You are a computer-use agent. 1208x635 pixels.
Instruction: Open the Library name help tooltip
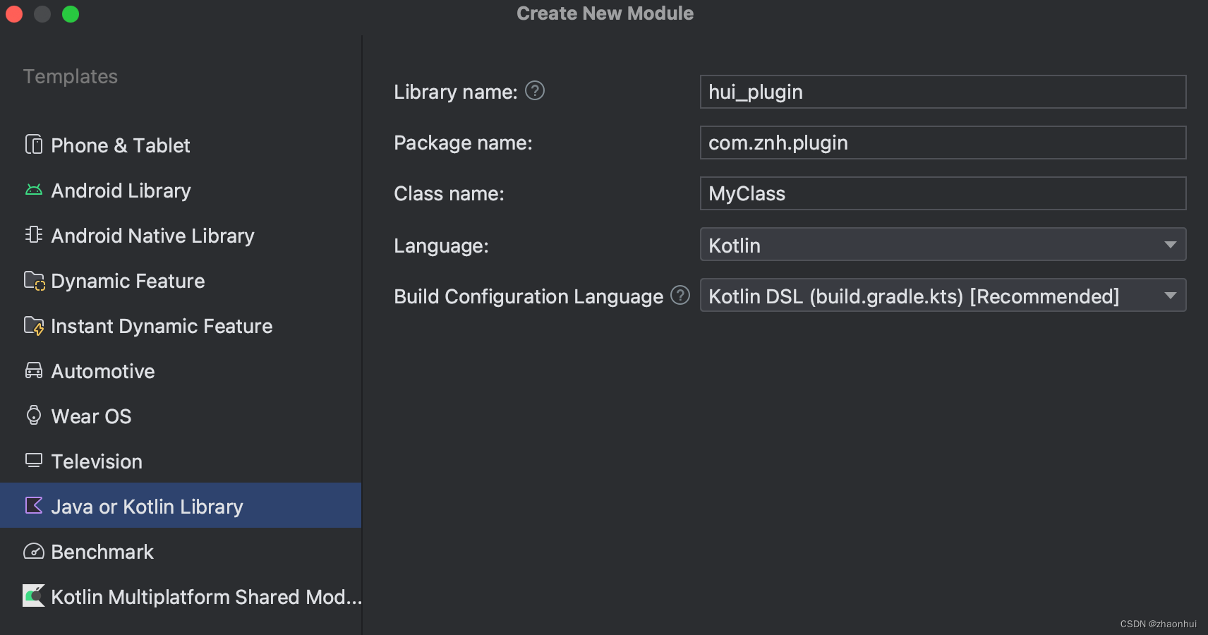(535, 90)
